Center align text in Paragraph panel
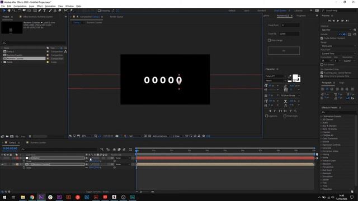The height and width of the screenshot is (201, 358). click(x=327, y=89)
